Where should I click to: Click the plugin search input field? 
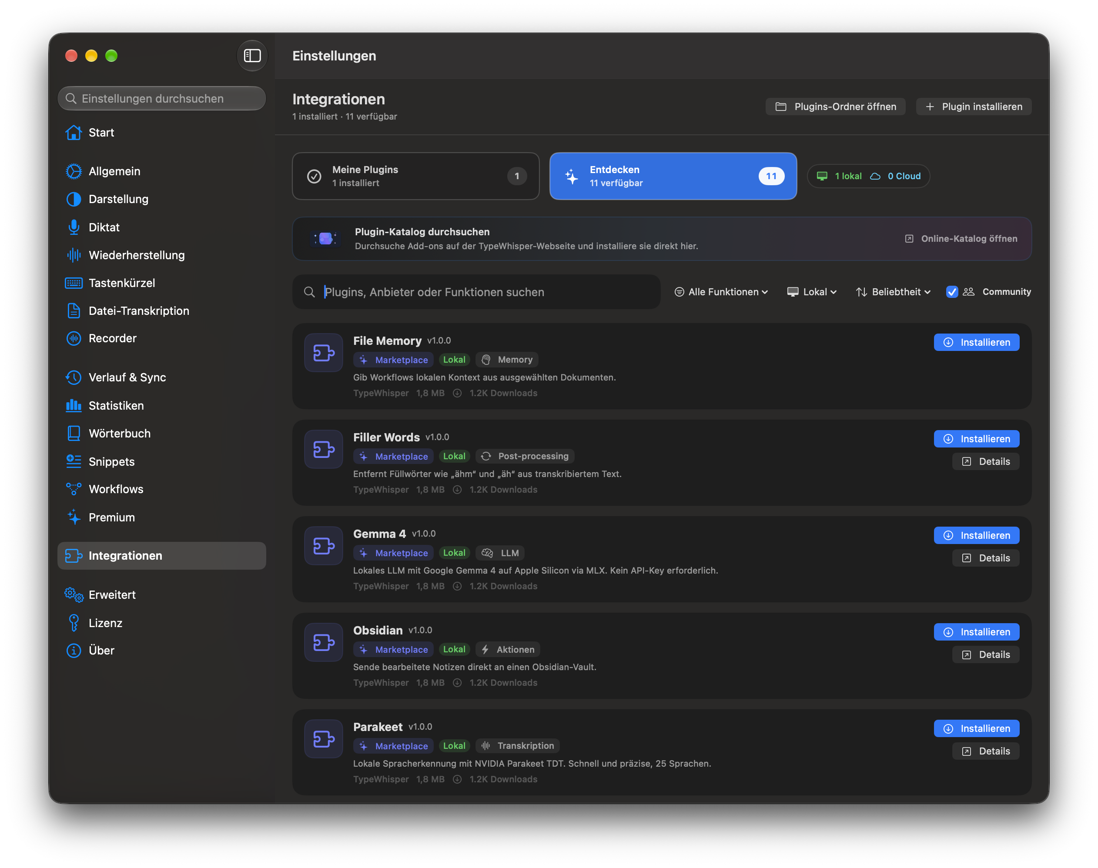click(x=476, y=292)
